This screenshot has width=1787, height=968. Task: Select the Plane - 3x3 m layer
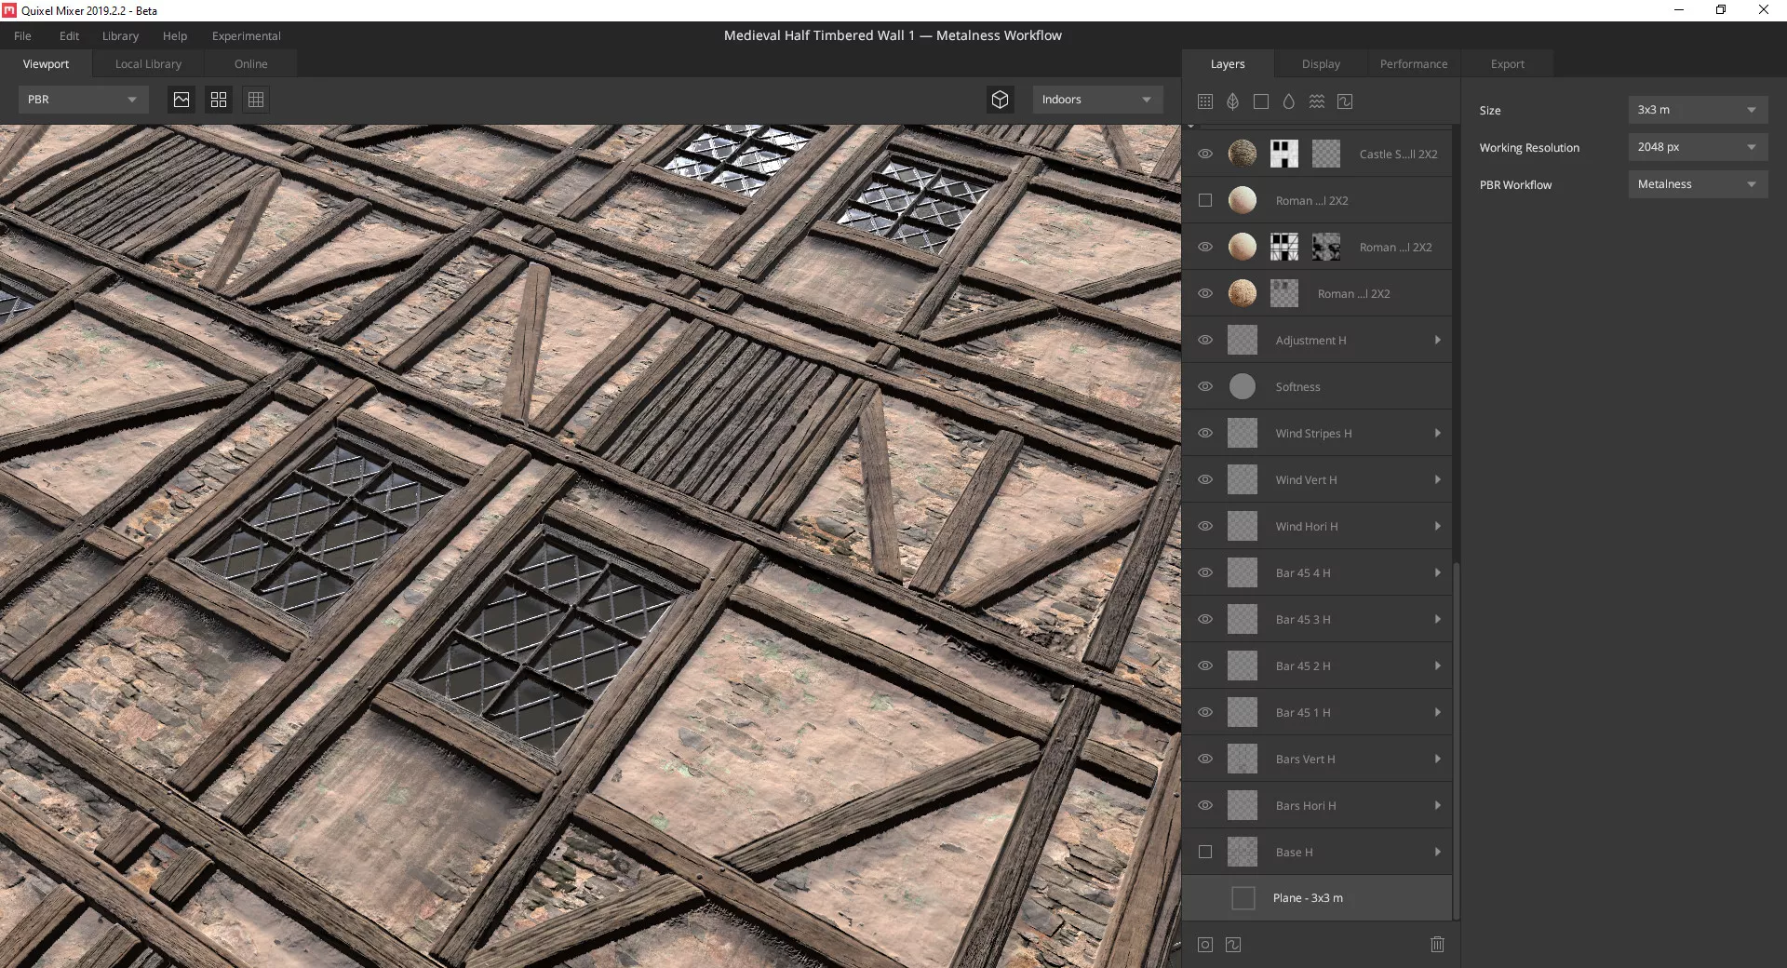click(x=1308, y=898)
